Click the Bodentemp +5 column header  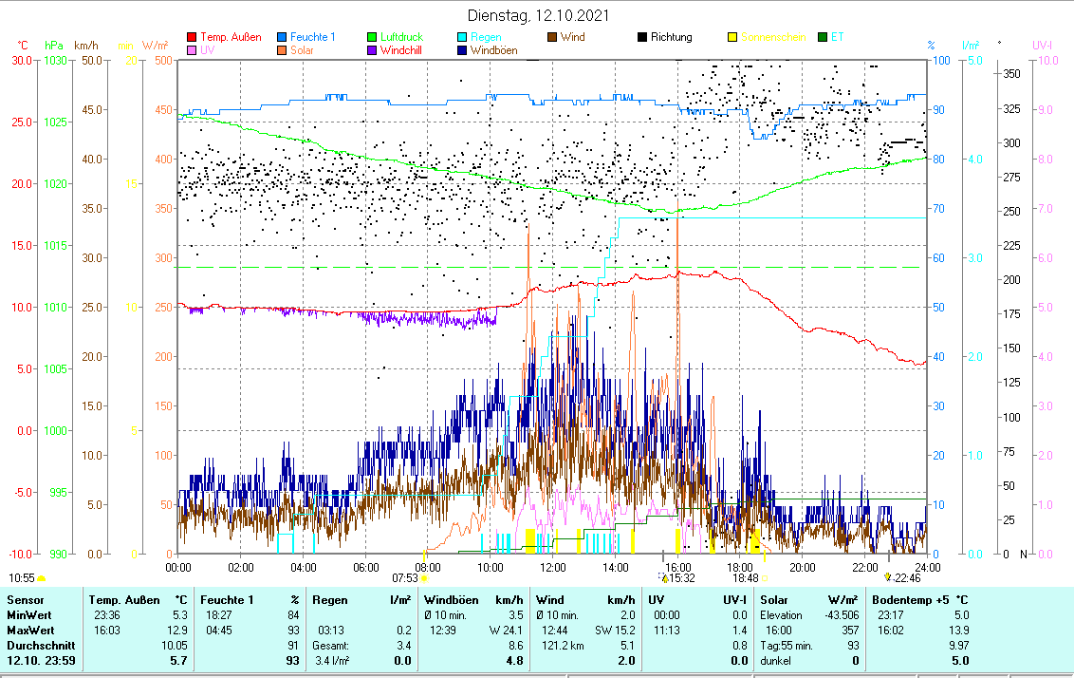907,599
